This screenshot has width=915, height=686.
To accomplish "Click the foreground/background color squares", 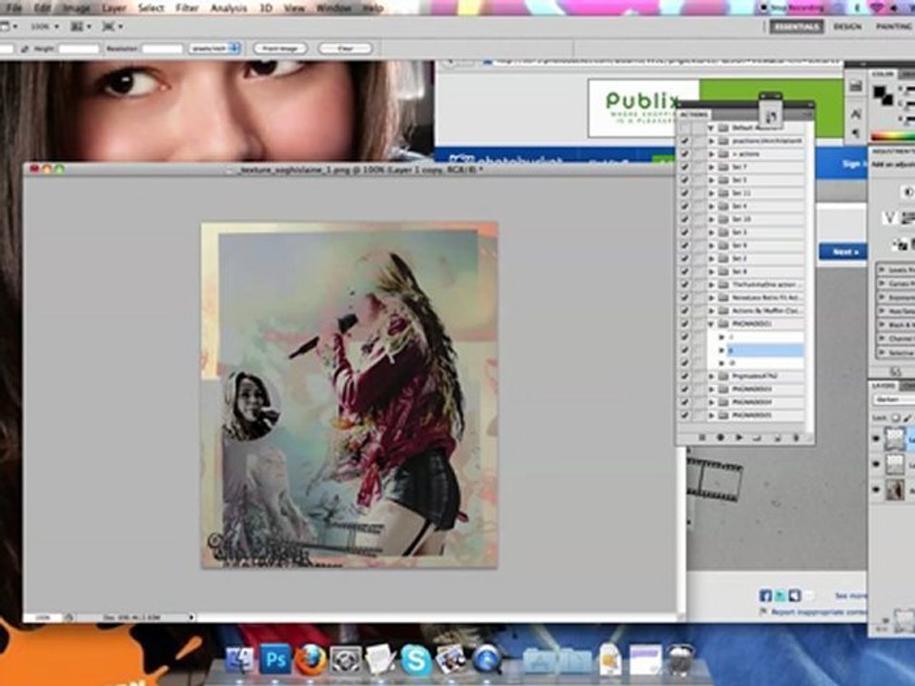I will pos(883,94).
